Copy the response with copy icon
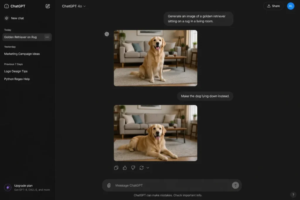This screenshot has height=200, width=300. coord(116,168)
